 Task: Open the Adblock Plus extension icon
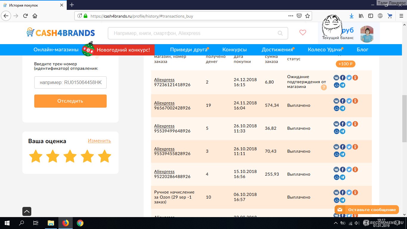tap(380, 16)
